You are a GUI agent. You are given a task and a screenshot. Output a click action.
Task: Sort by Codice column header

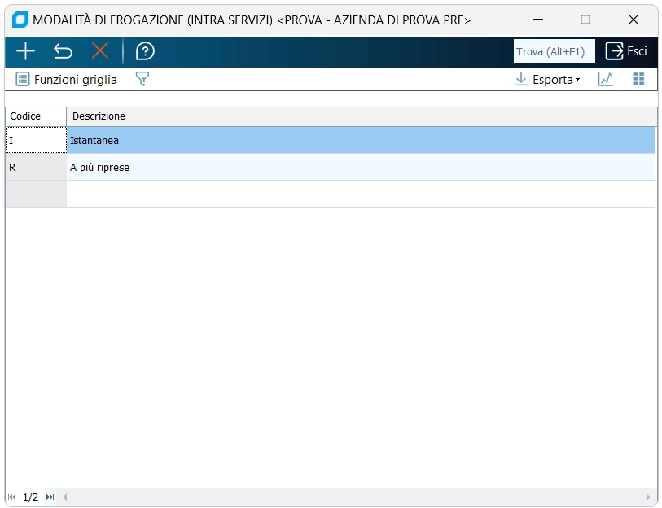[36, 116]
